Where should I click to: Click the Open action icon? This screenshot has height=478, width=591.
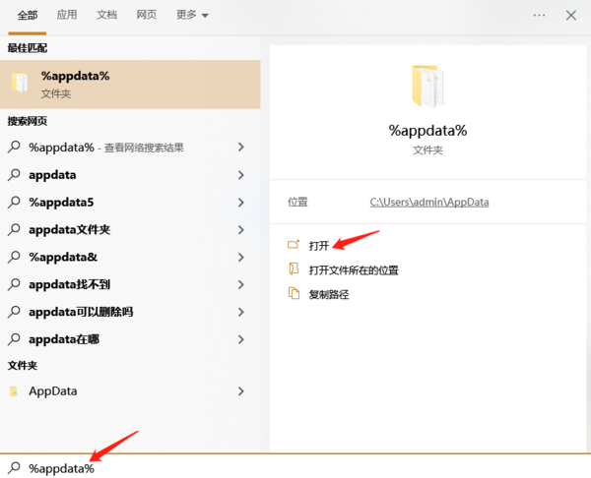click(293, 245)
